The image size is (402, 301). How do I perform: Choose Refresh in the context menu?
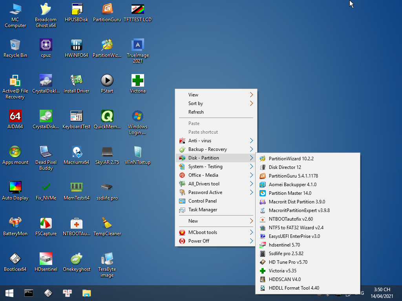point(216,112)
